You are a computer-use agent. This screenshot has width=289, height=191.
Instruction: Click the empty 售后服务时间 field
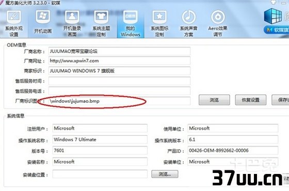(x=119, y=81)
